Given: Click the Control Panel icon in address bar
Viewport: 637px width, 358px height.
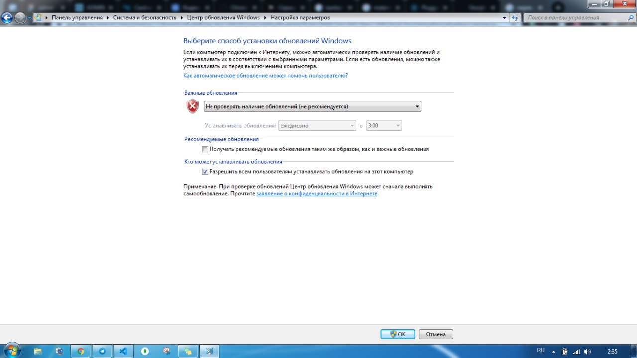Looking at the screenshot, I should (38, 17).
